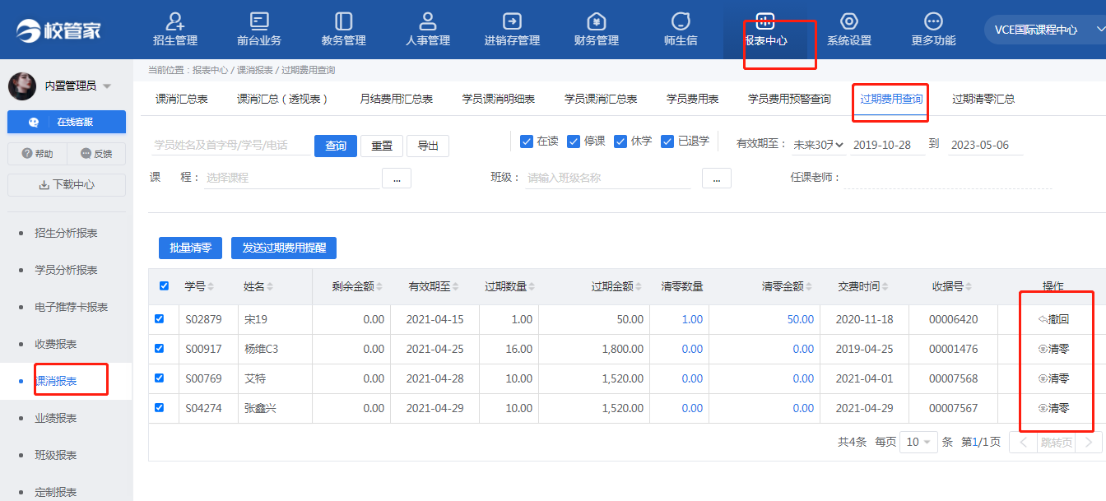Click 清零 for student 杨维C3
Screen dimensions: 1106x501
[1053, 349]
